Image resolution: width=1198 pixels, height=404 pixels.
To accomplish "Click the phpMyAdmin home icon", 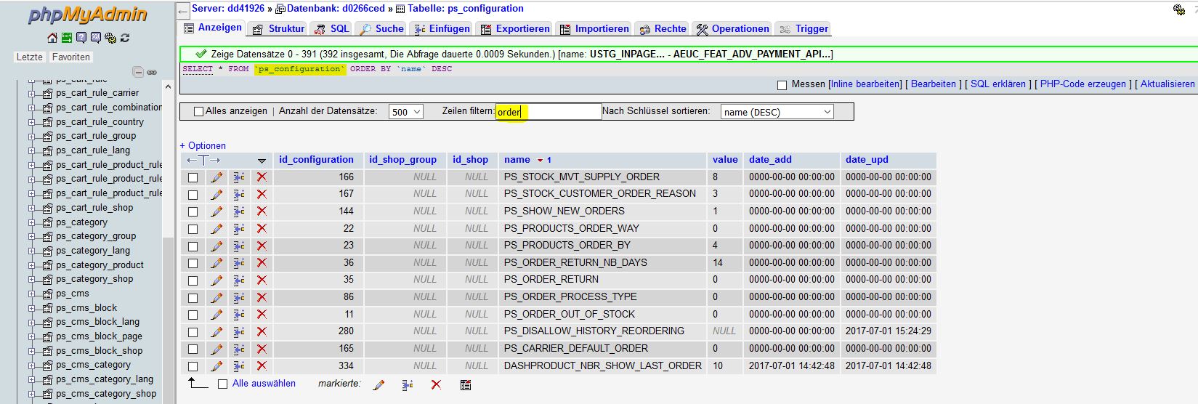I will pos(52,38).
